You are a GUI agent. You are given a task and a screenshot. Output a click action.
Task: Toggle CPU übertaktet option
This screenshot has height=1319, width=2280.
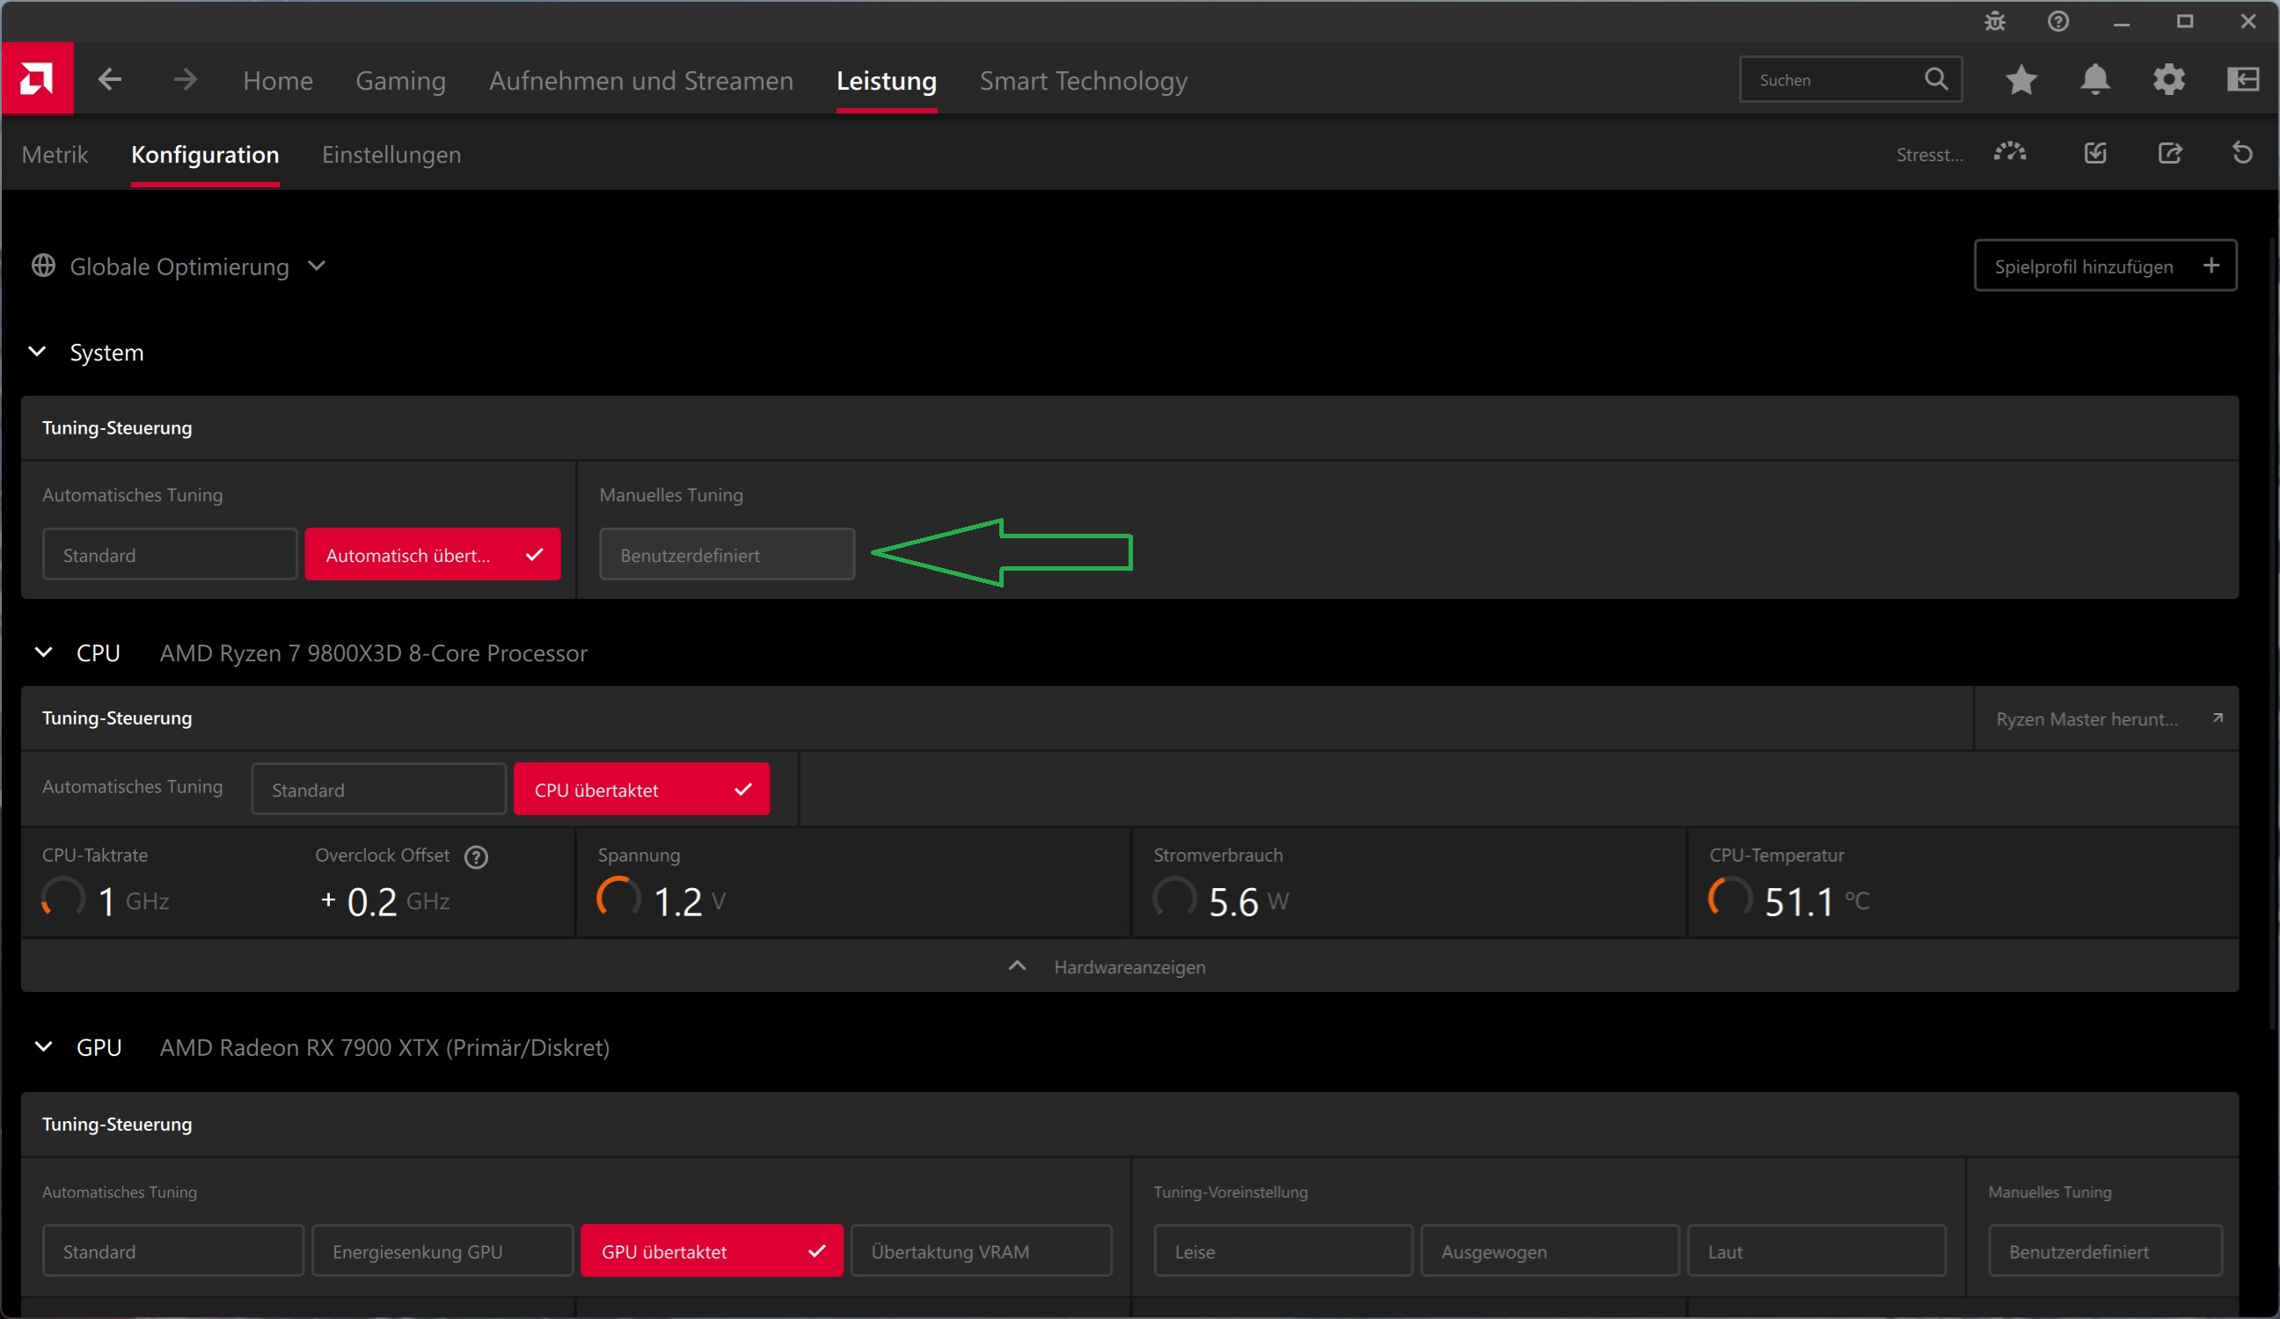[640, 789]
